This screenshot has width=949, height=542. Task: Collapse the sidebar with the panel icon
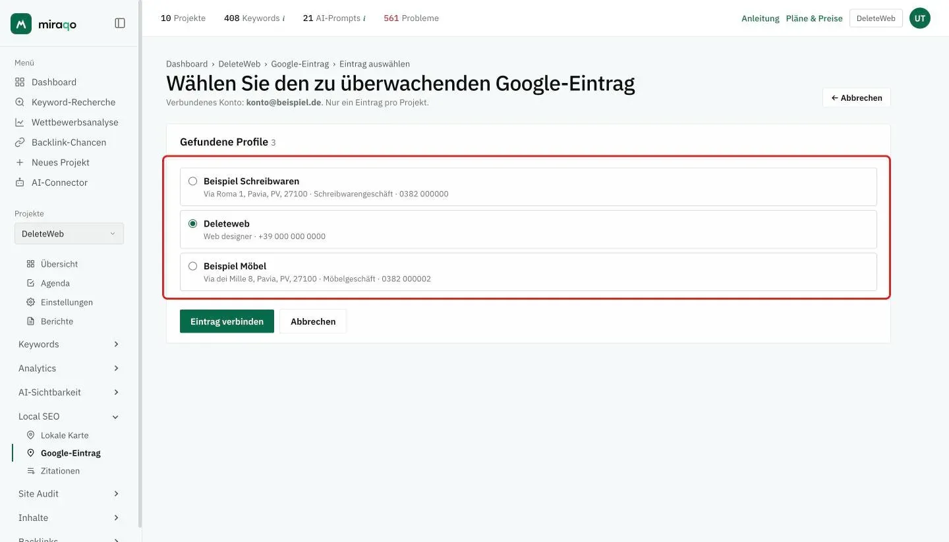tap(120, 23)
